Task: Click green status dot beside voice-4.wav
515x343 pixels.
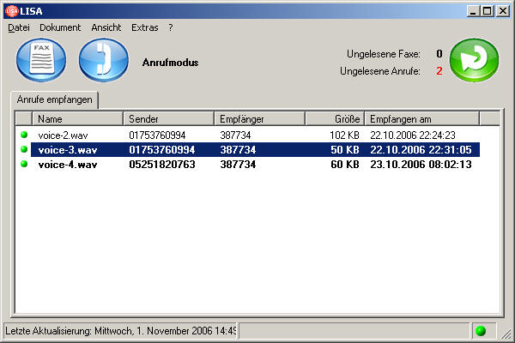Action: 24,165
